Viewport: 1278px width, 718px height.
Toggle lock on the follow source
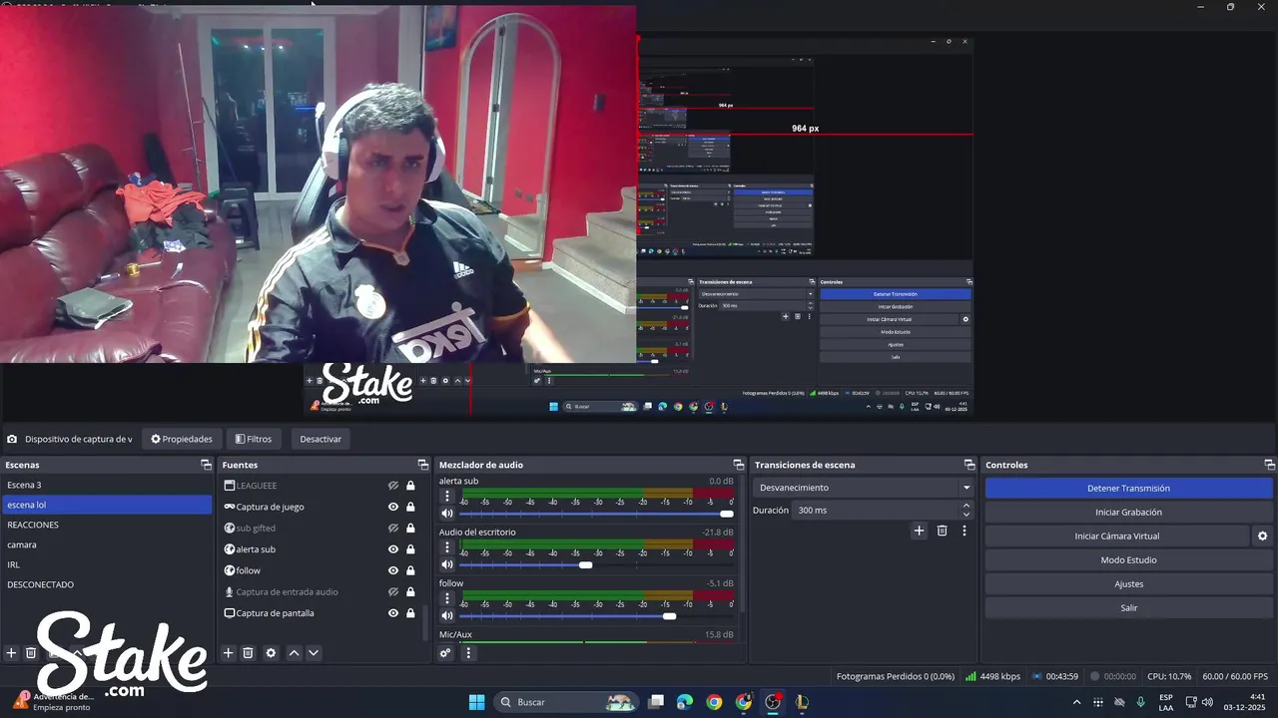pyautogui.click(x=410, y=570)
